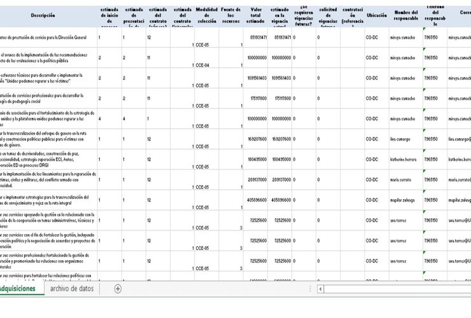Select the 'Valor total estimado' header cell

[x=255, y=16]
